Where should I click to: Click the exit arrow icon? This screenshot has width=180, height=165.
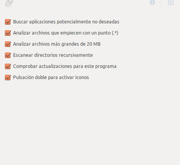(x=171, y=2)
